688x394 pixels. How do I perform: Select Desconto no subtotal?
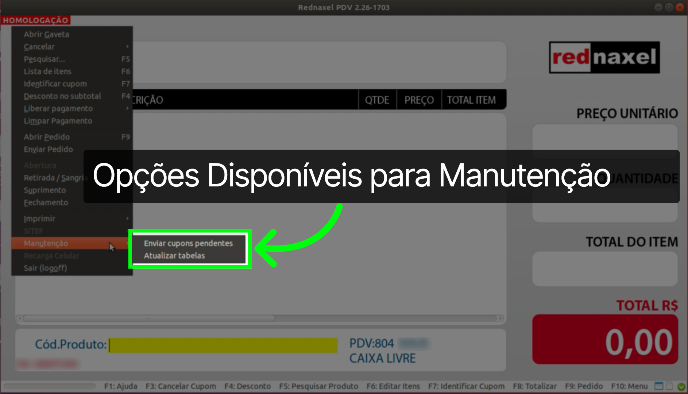pos(62,96)
